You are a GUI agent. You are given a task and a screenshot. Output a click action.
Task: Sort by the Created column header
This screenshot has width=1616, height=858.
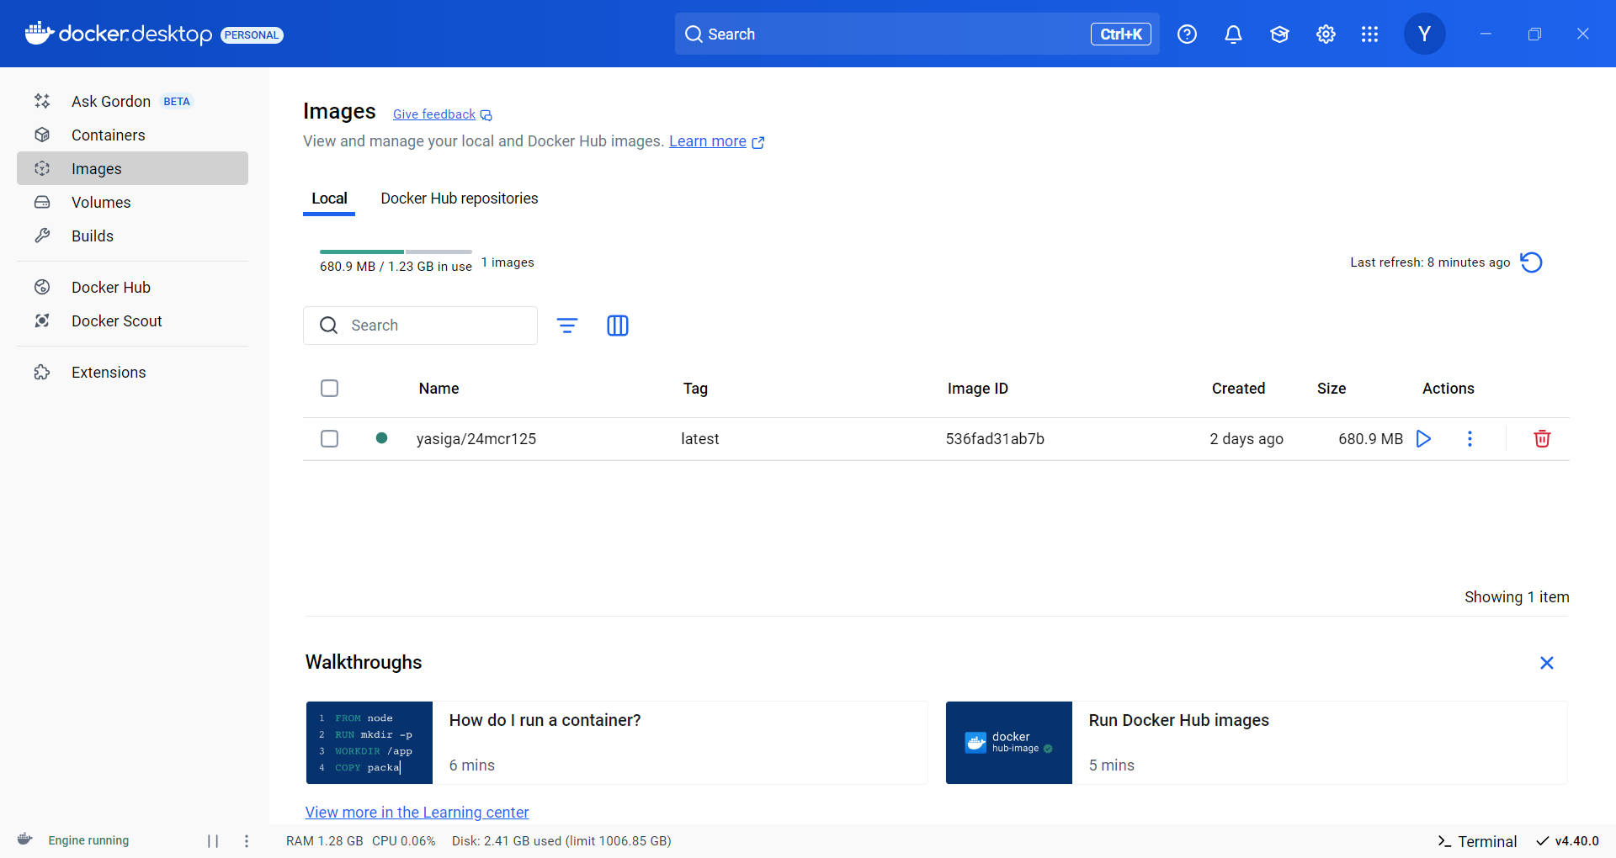pyautogui.click(x=1238, y=389)
